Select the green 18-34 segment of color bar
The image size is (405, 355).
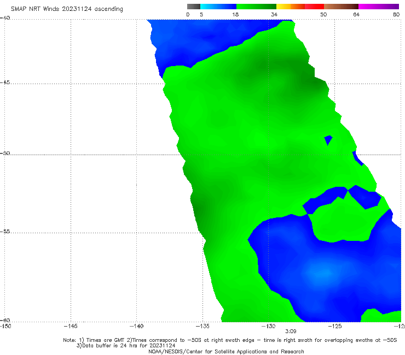tap(256, 7)
